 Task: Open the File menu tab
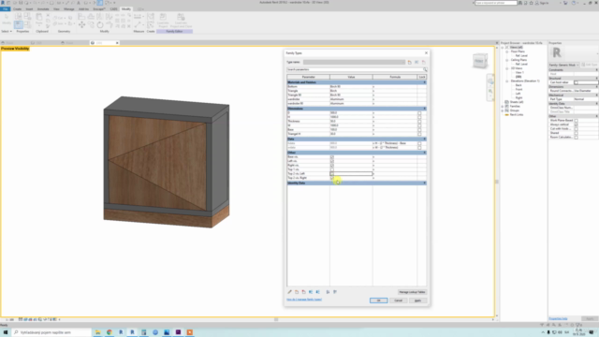[x=6, y=8]
